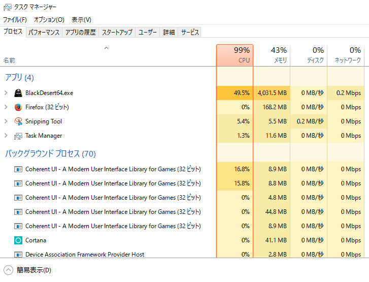Select the Firefox app icon
Image resolution: width=369 pixels, height=282 pixels.
tap(18, 107)
